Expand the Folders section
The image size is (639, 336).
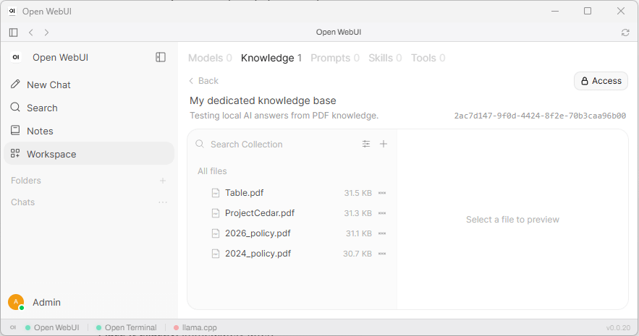tap(26, 181)
